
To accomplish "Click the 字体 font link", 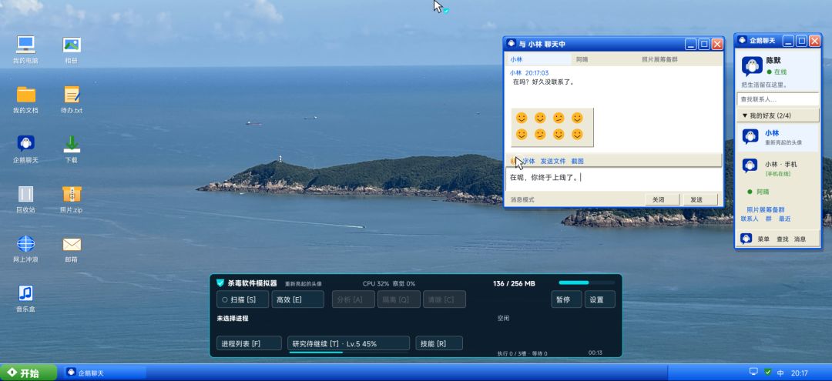I will [x=528, y=161].
